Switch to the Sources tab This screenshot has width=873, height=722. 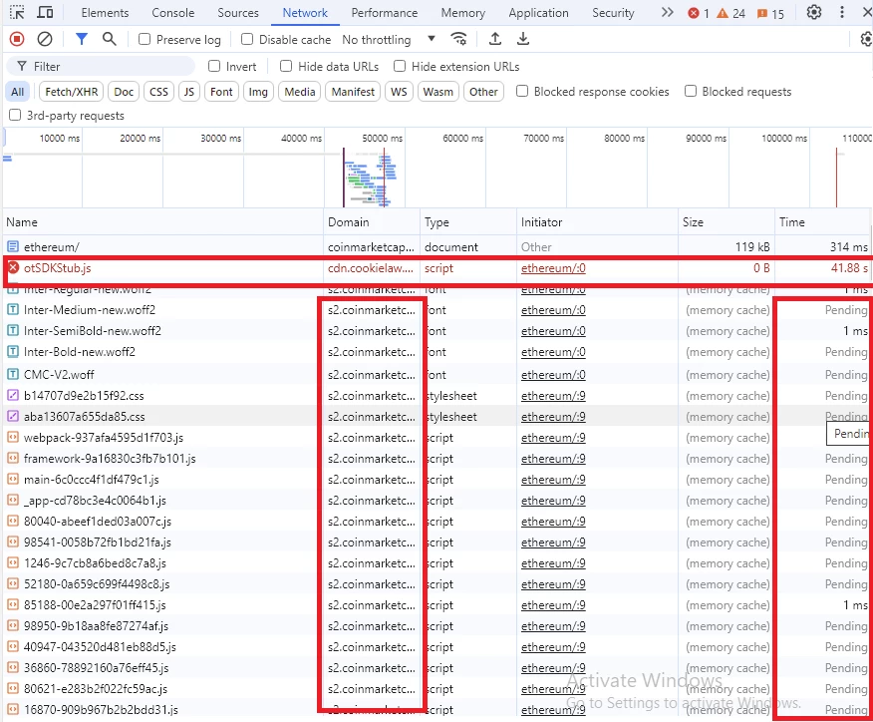[238, 12]
